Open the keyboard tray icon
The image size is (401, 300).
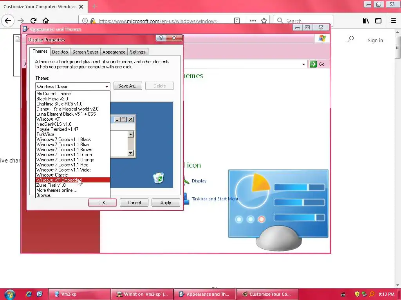click(x=343, y=295)
